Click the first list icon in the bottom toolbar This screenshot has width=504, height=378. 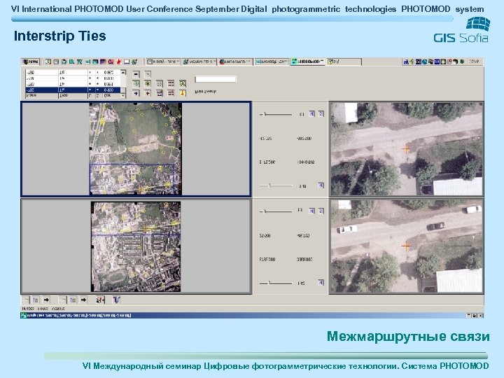(x=36, y=300)
